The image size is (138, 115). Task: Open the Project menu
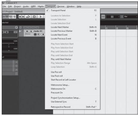[x=17, y=7]
